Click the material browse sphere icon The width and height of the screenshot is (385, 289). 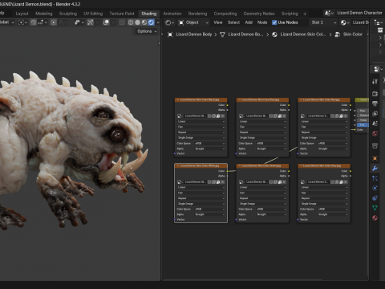click(x=345, y=22)
